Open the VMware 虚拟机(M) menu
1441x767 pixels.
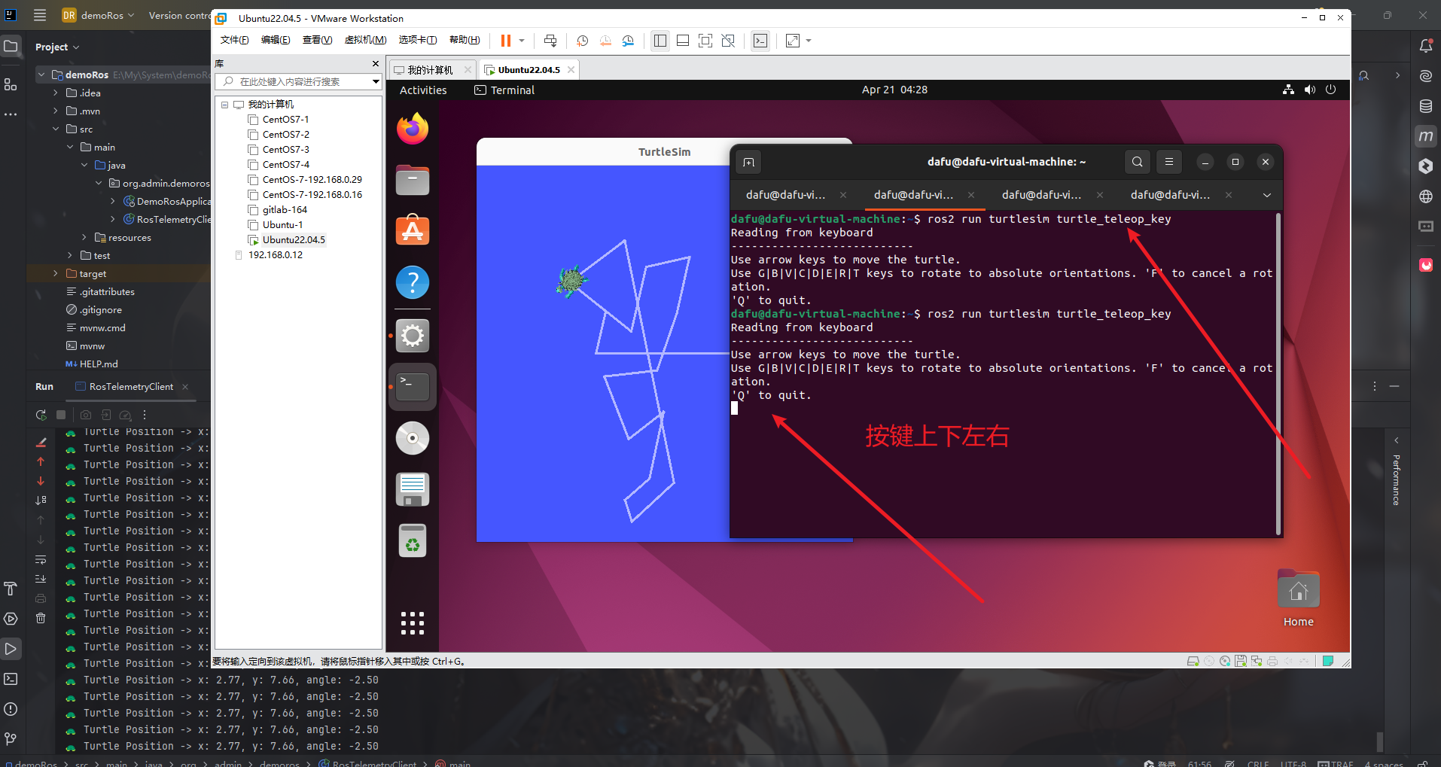pos(365,40)
